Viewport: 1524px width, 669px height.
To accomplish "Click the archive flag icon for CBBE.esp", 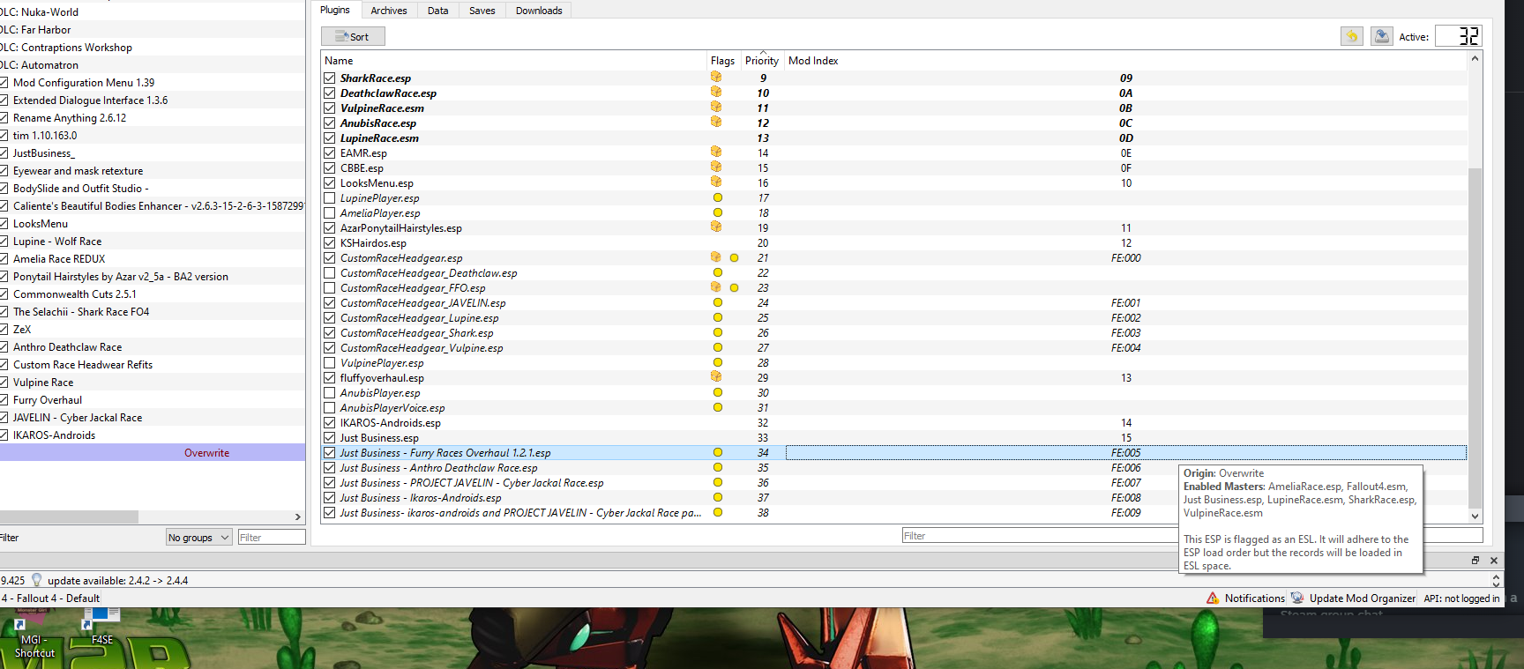I will pyautogui.click(x=716, y=167).
